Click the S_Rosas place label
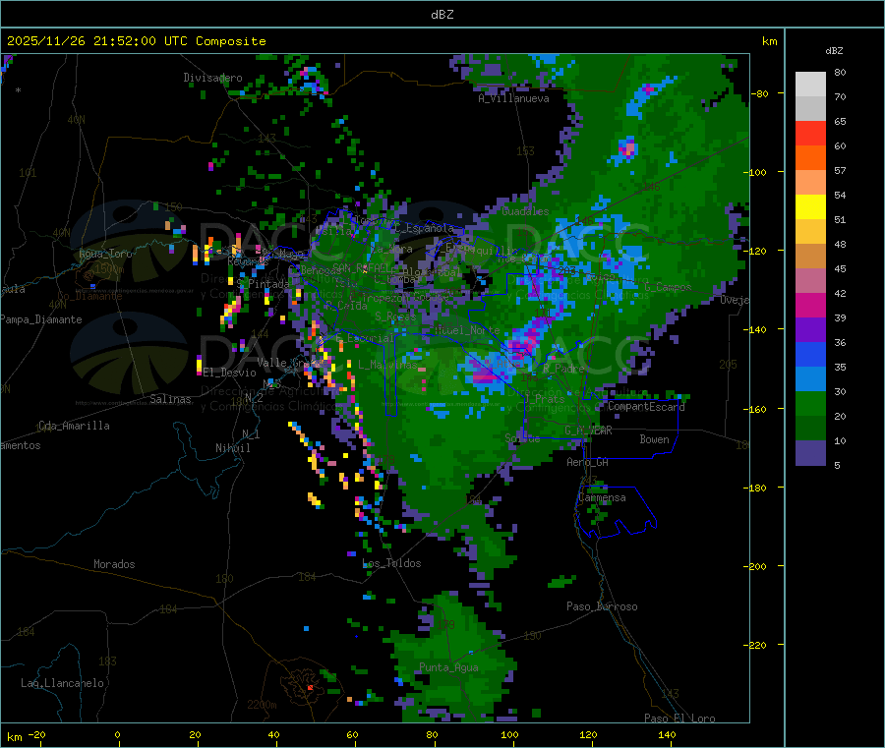The width and height of the screenshot is (885, 748). pos(395,316)
